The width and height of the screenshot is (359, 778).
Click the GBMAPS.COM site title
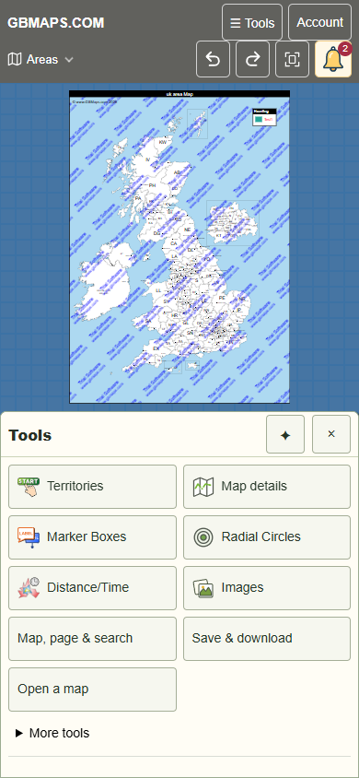[x=56, y=23]
